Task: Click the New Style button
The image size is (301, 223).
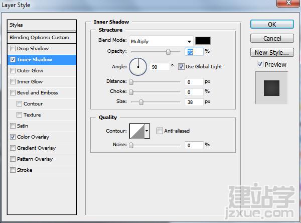Action: click(x=272, y=52)
